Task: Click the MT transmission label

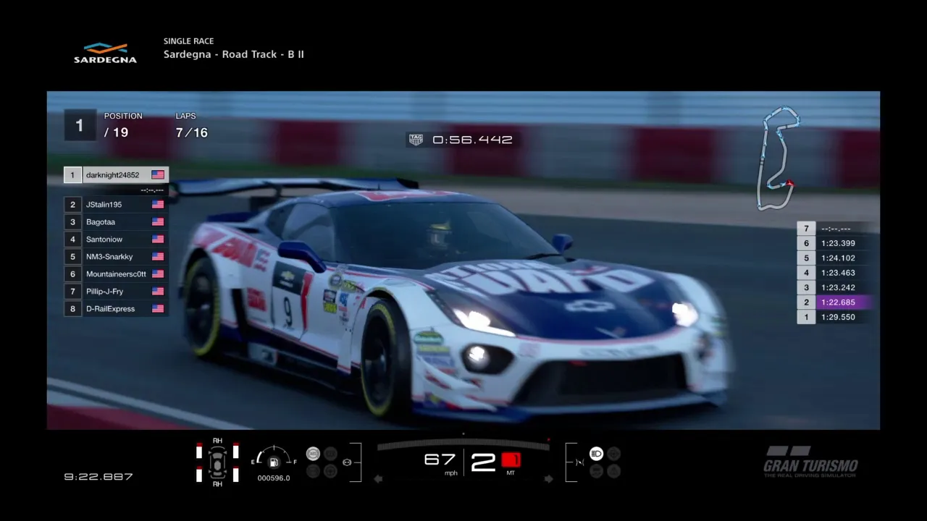Action: pyautogui.click(x=511, y=473)
